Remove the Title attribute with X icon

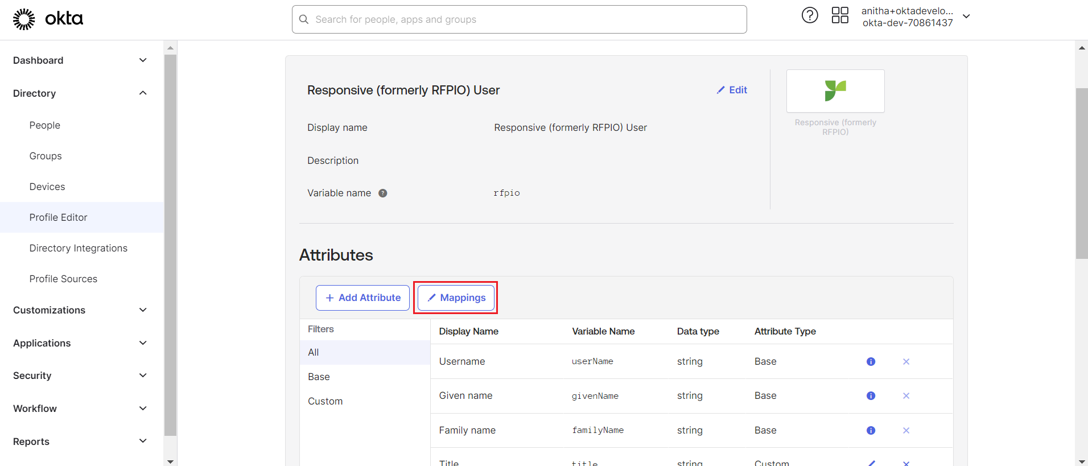(906, 463)
